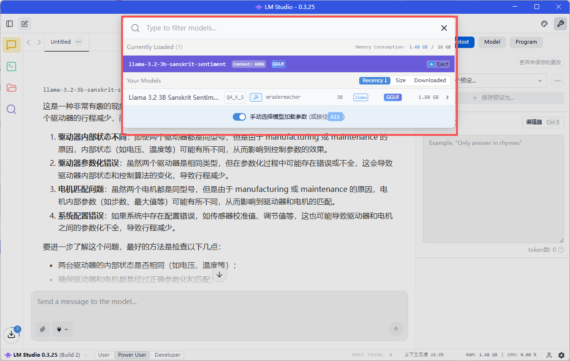Click the Memory Consumption readout
Image resolution: width=570 pixels, height=361 pixels.
point(403,47)
